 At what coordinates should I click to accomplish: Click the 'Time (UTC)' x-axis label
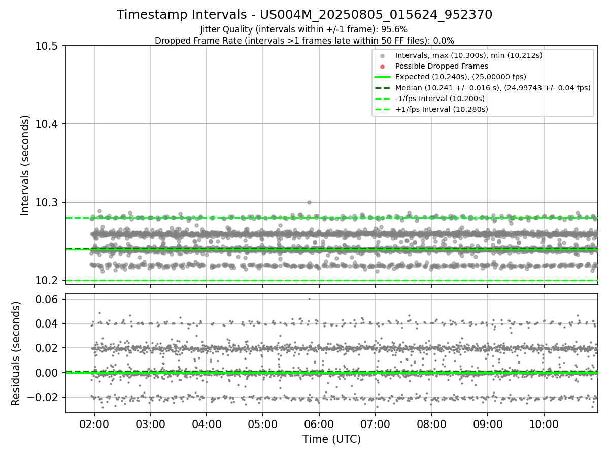click(x=331, y=439)
